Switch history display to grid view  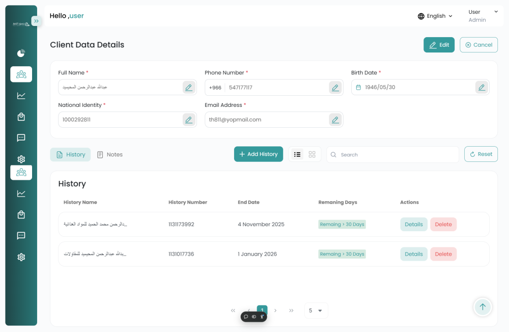[x=312, y=154]
